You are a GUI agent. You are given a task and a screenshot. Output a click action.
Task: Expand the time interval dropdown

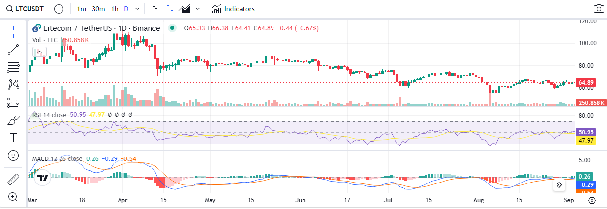pos(137,9)
